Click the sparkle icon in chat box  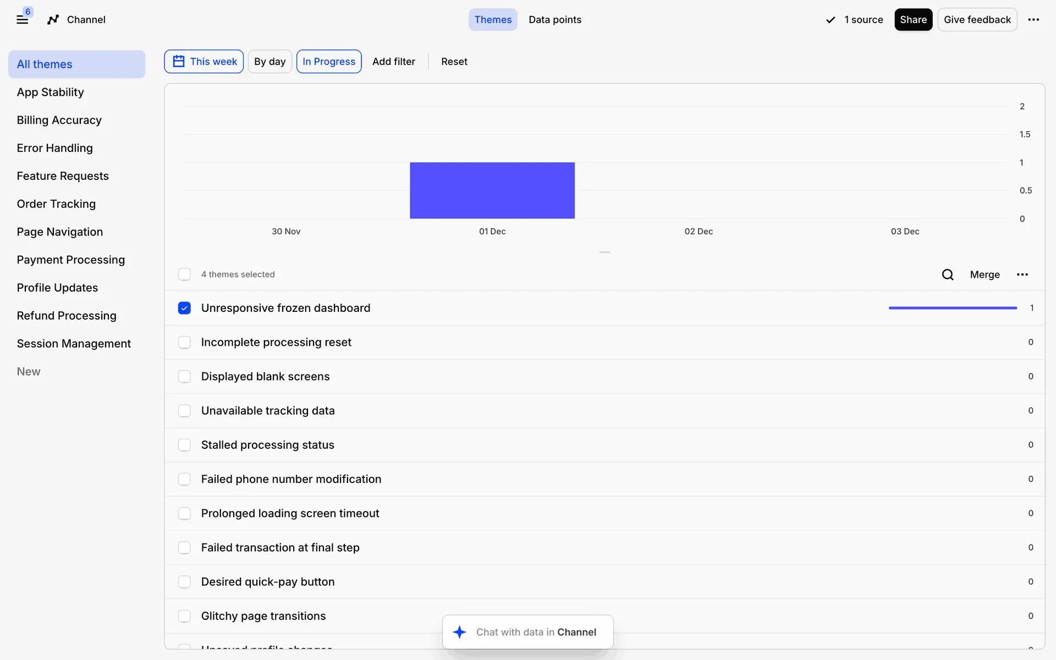click(460, 632)
